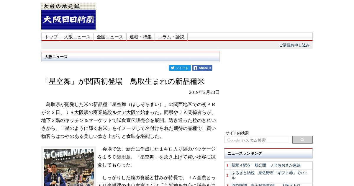Click rank number 2 in ranking
The height and width of the screenshot is (186, 354).
point(227,175)
